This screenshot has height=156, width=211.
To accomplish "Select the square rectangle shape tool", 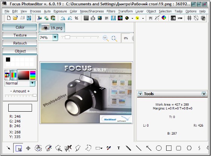I will 169,148.
